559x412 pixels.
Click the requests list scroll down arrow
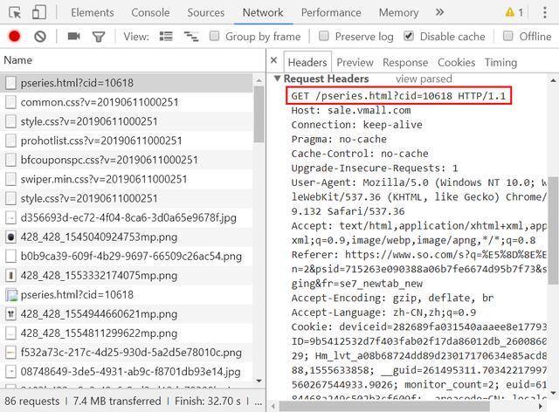259,381
